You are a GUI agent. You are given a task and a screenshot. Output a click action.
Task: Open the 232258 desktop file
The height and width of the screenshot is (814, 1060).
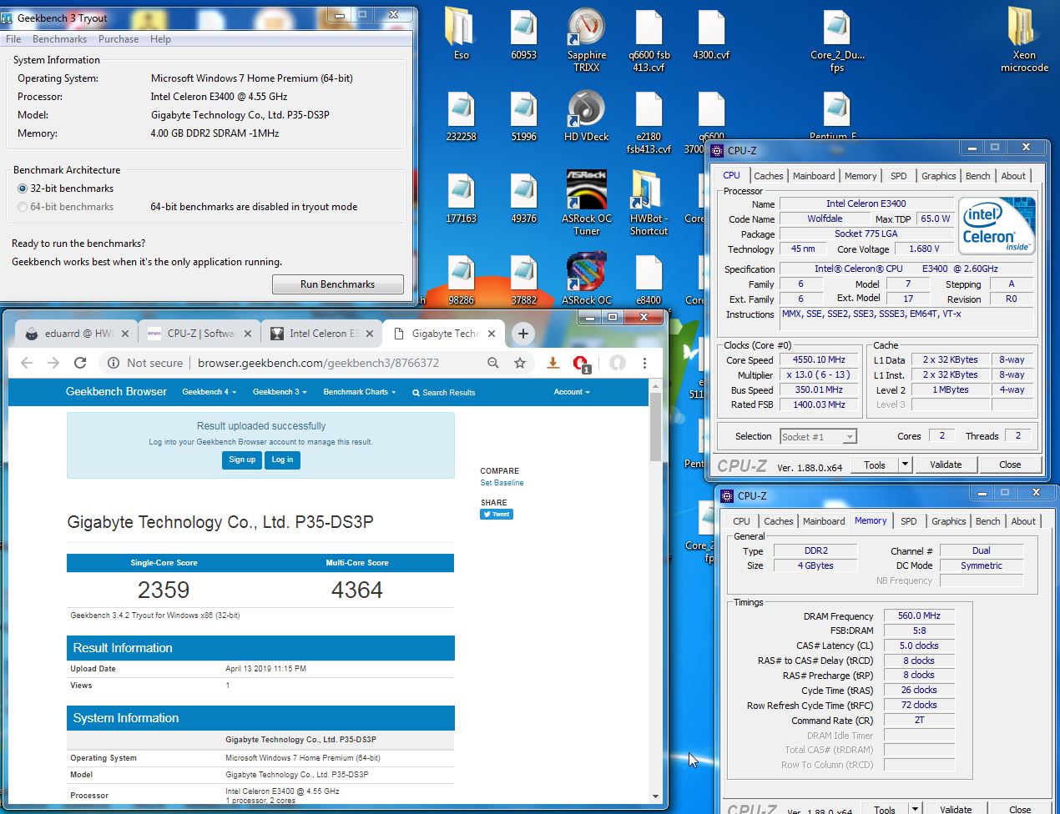pyautogui.click(x=461, y=116)
